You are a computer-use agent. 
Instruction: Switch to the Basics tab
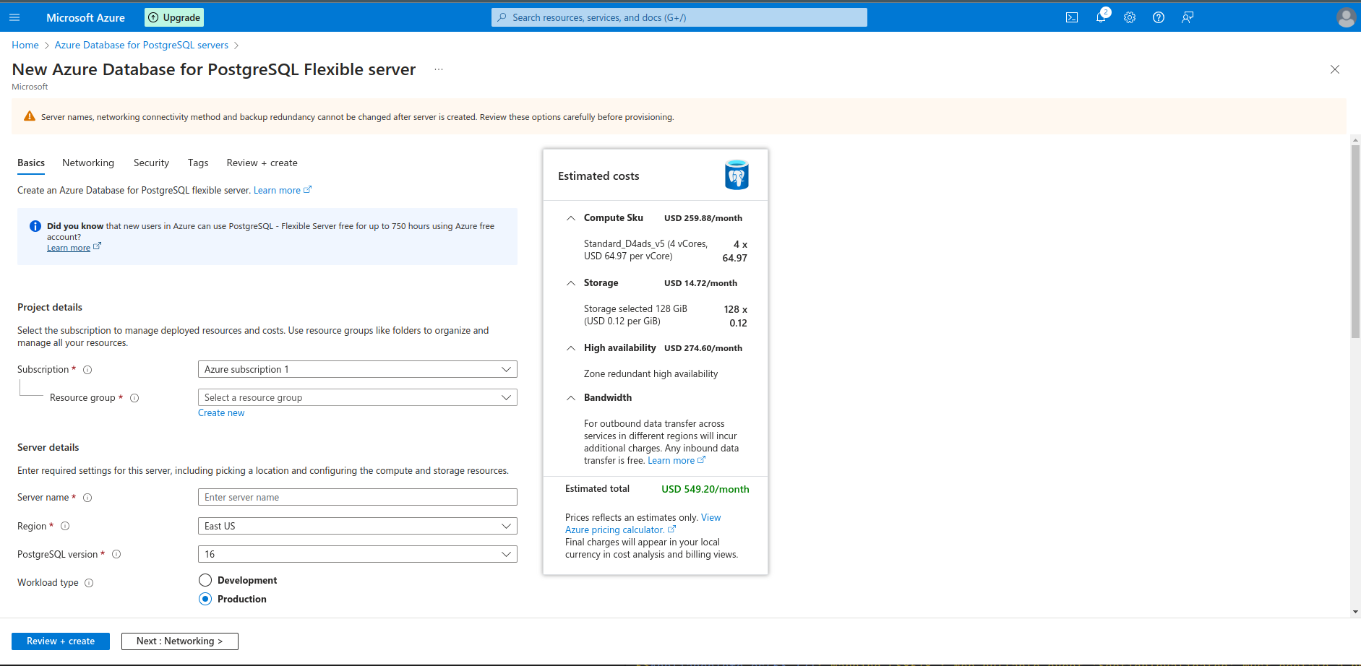31,163
